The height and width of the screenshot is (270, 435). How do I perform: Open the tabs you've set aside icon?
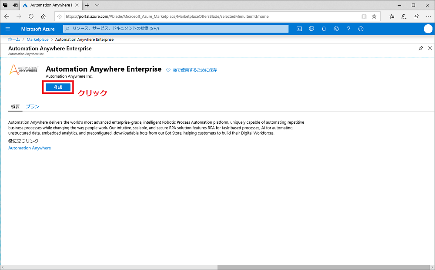click(5, 5)
